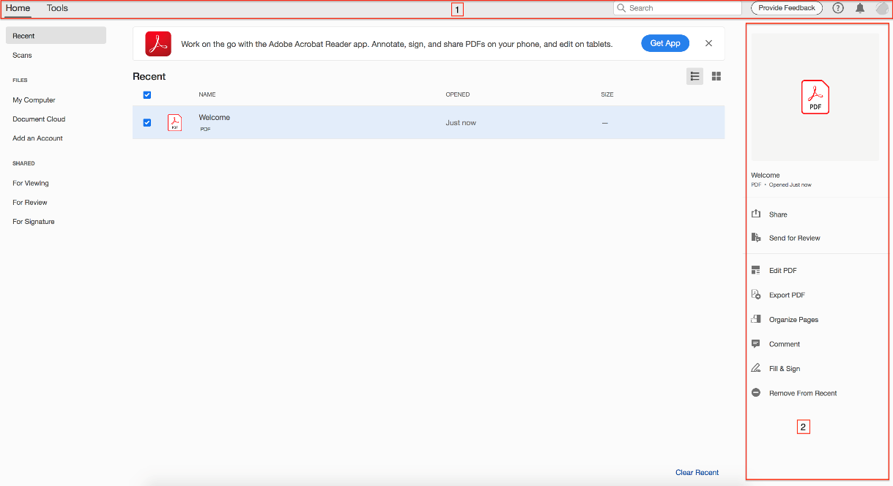The width and height of the screenshot is (893, 486).
Task: Dismiss the Get App banner
Action: click(708, 43)
